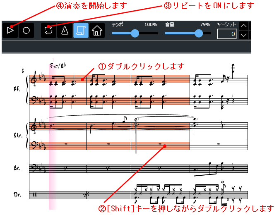Click the キーシフト label

[226, 24]
